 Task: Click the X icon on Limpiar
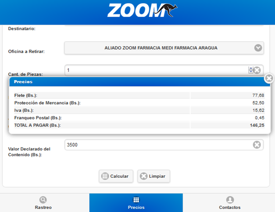143,176
